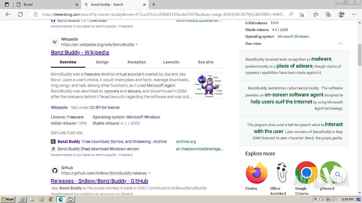Screen dimensions: 362x203
Task: Open Bonzi Buddy Archive download link
Action: (x=112, y=142)
